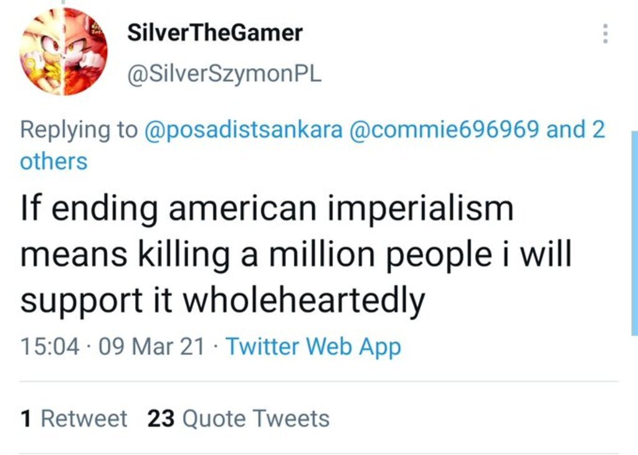Select the 09 Mar 21 date

[x=151, y=347]
